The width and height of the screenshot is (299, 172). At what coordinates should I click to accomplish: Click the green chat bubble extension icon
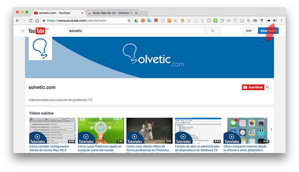[216, 20]
